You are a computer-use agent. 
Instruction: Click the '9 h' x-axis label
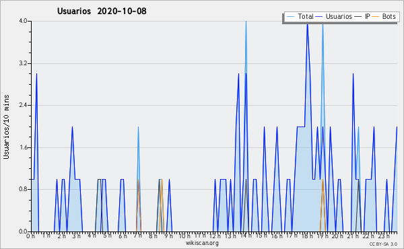(x=168, y=236)
